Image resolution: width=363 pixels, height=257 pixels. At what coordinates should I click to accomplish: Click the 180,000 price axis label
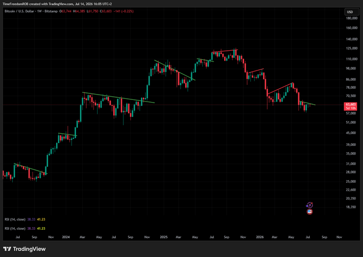tap(352, 18)
